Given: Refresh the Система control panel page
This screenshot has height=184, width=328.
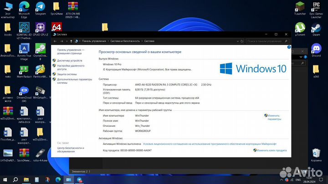Looking at the screenshot, I should pyautogui.click(x=242, y=41).
